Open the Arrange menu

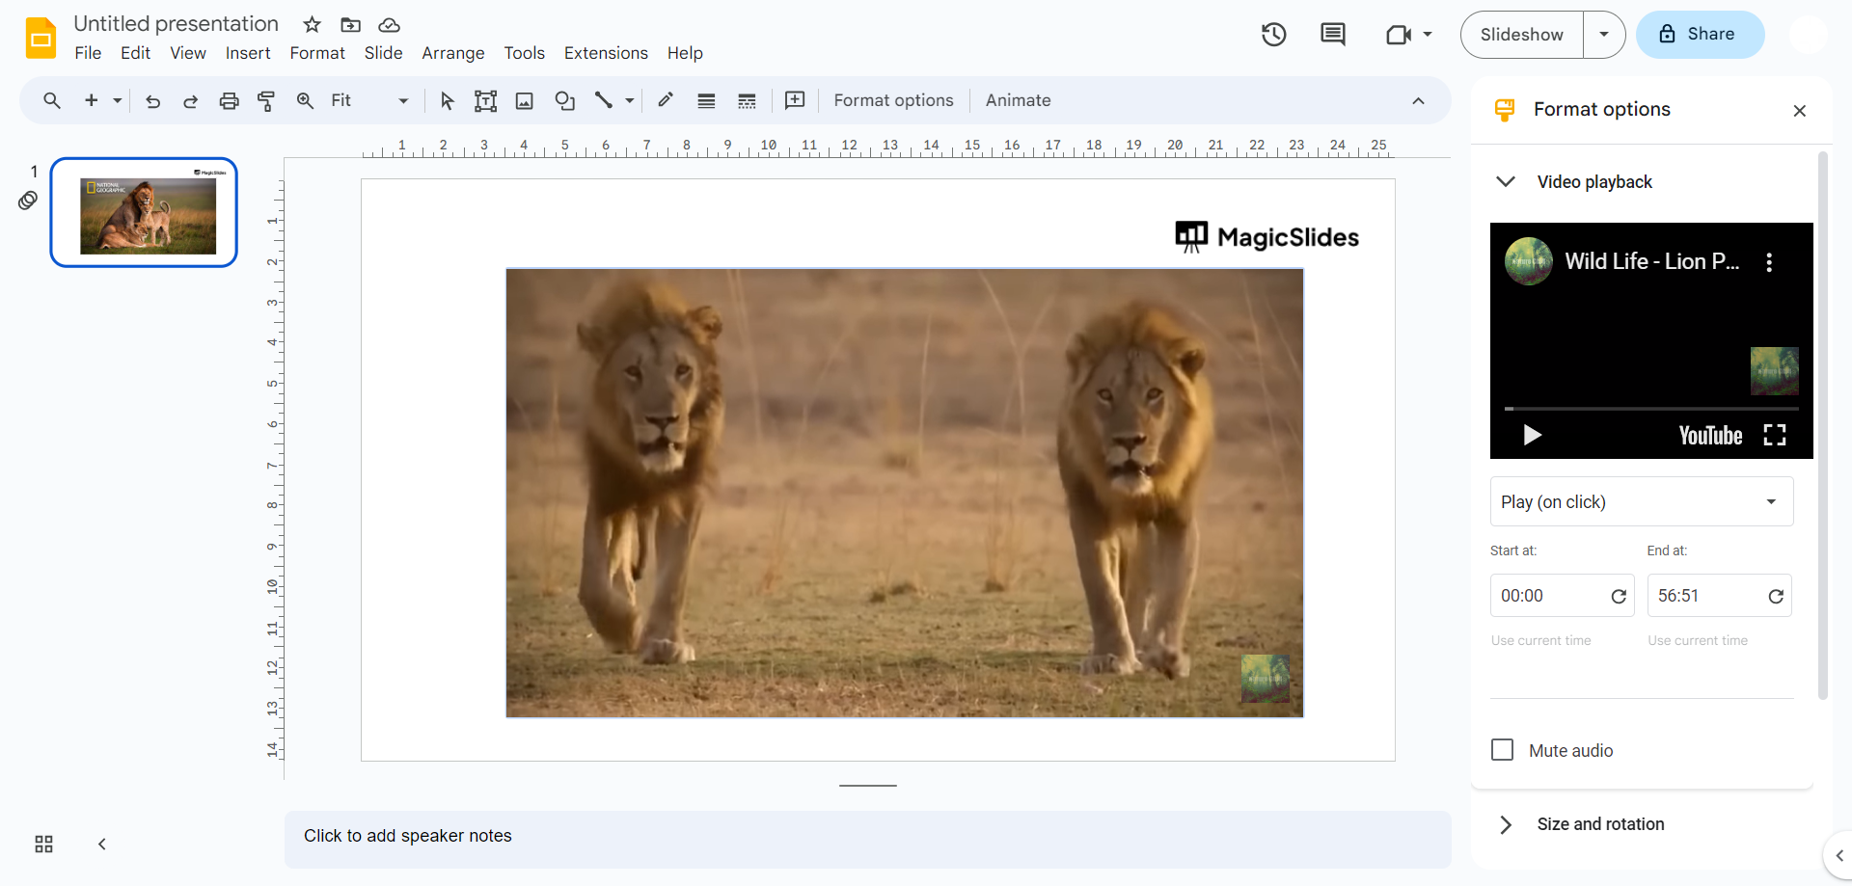(452, 53)
